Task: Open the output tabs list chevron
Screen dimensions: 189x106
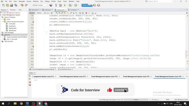Action: pos(187,77)
